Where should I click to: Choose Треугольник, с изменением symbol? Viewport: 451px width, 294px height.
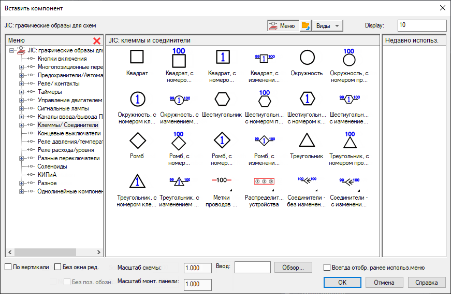(180, 181)
